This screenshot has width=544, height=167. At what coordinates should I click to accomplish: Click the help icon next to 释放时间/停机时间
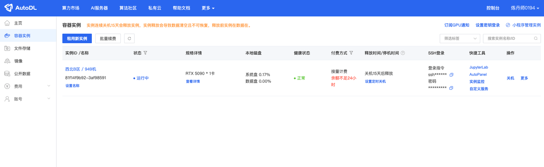[x=403, y=53]
